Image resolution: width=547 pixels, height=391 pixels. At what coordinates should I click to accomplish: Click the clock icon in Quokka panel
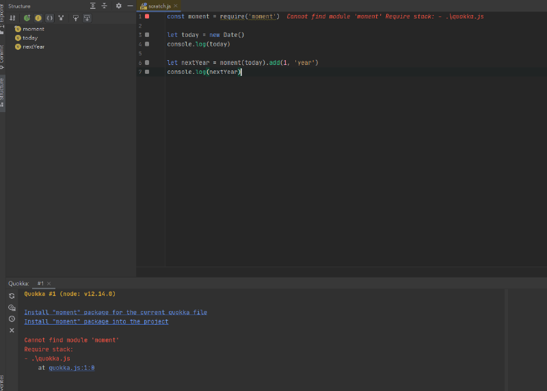(12, 319)
